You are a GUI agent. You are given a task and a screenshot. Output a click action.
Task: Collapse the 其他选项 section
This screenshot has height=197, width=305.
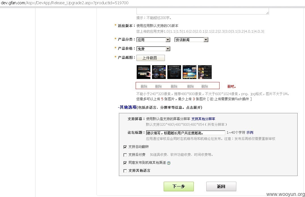(x=127, y=107)
